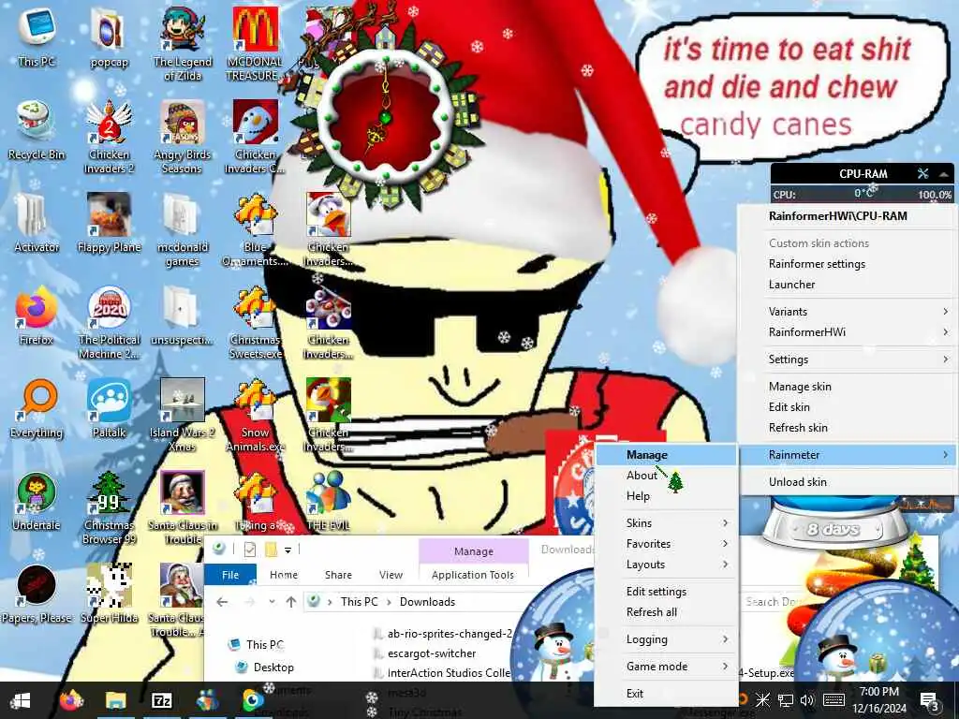Select Edit settings menu entry
Viewport: 959px width, 719px height.
point(666,592)
